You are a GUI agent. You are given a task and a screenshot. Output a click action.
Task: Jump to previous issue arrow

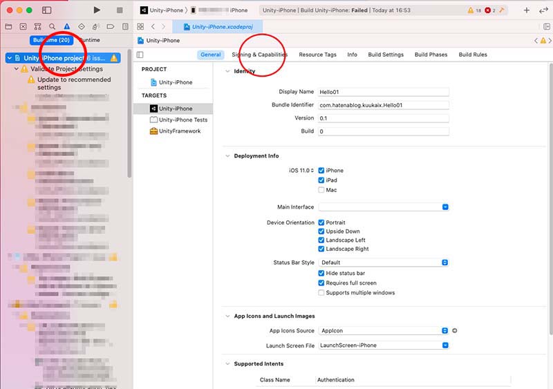point(536,41)
